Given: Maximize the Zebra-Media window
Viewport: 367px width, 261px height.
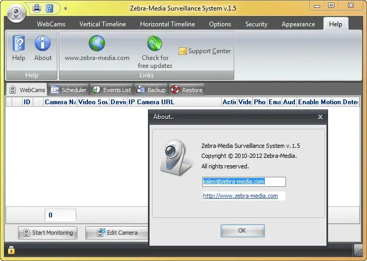Looking at the screenshot, I should click(x=331, y=5).
